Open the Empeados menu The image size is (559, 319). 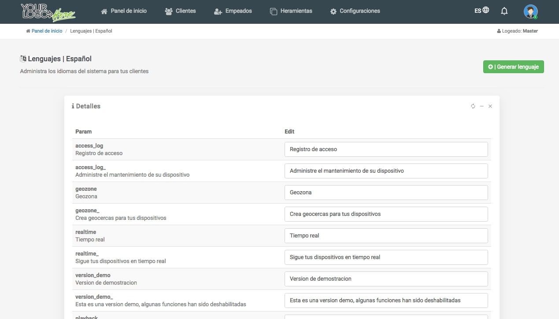(233, 11)
